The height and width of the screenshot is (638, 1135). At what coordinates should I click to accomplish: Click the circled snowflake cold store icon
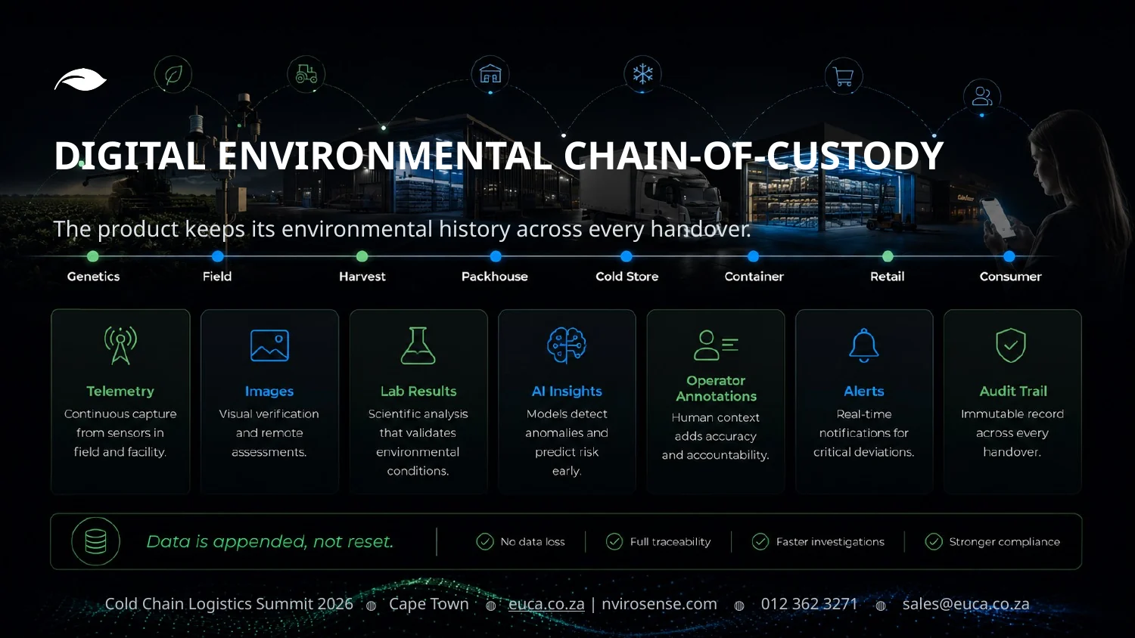[642, 73]
